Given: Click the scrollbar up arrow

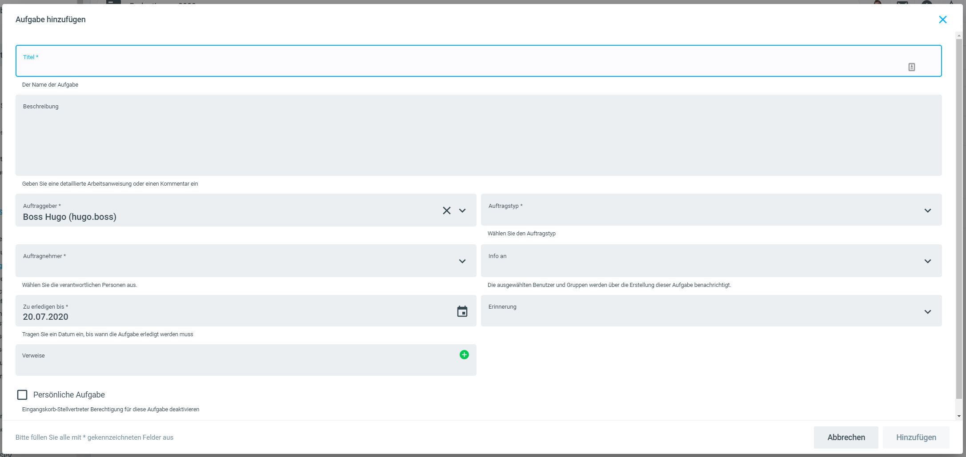Looking at the screenshot, I should point(959,36).
